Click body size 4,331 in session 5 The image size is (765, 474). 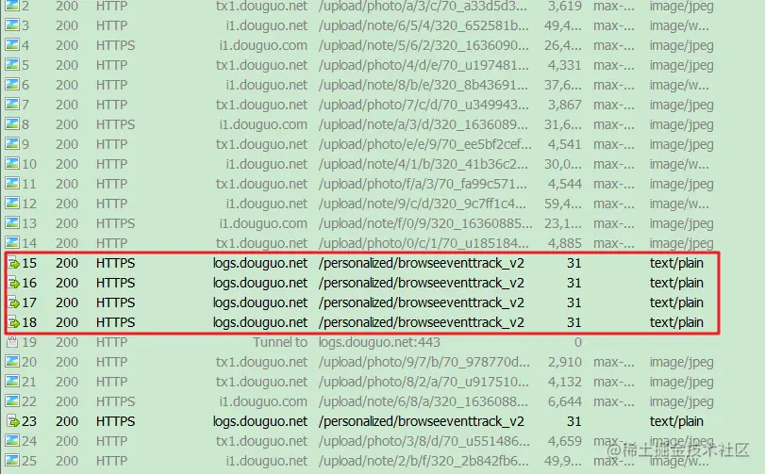(564, 65)
